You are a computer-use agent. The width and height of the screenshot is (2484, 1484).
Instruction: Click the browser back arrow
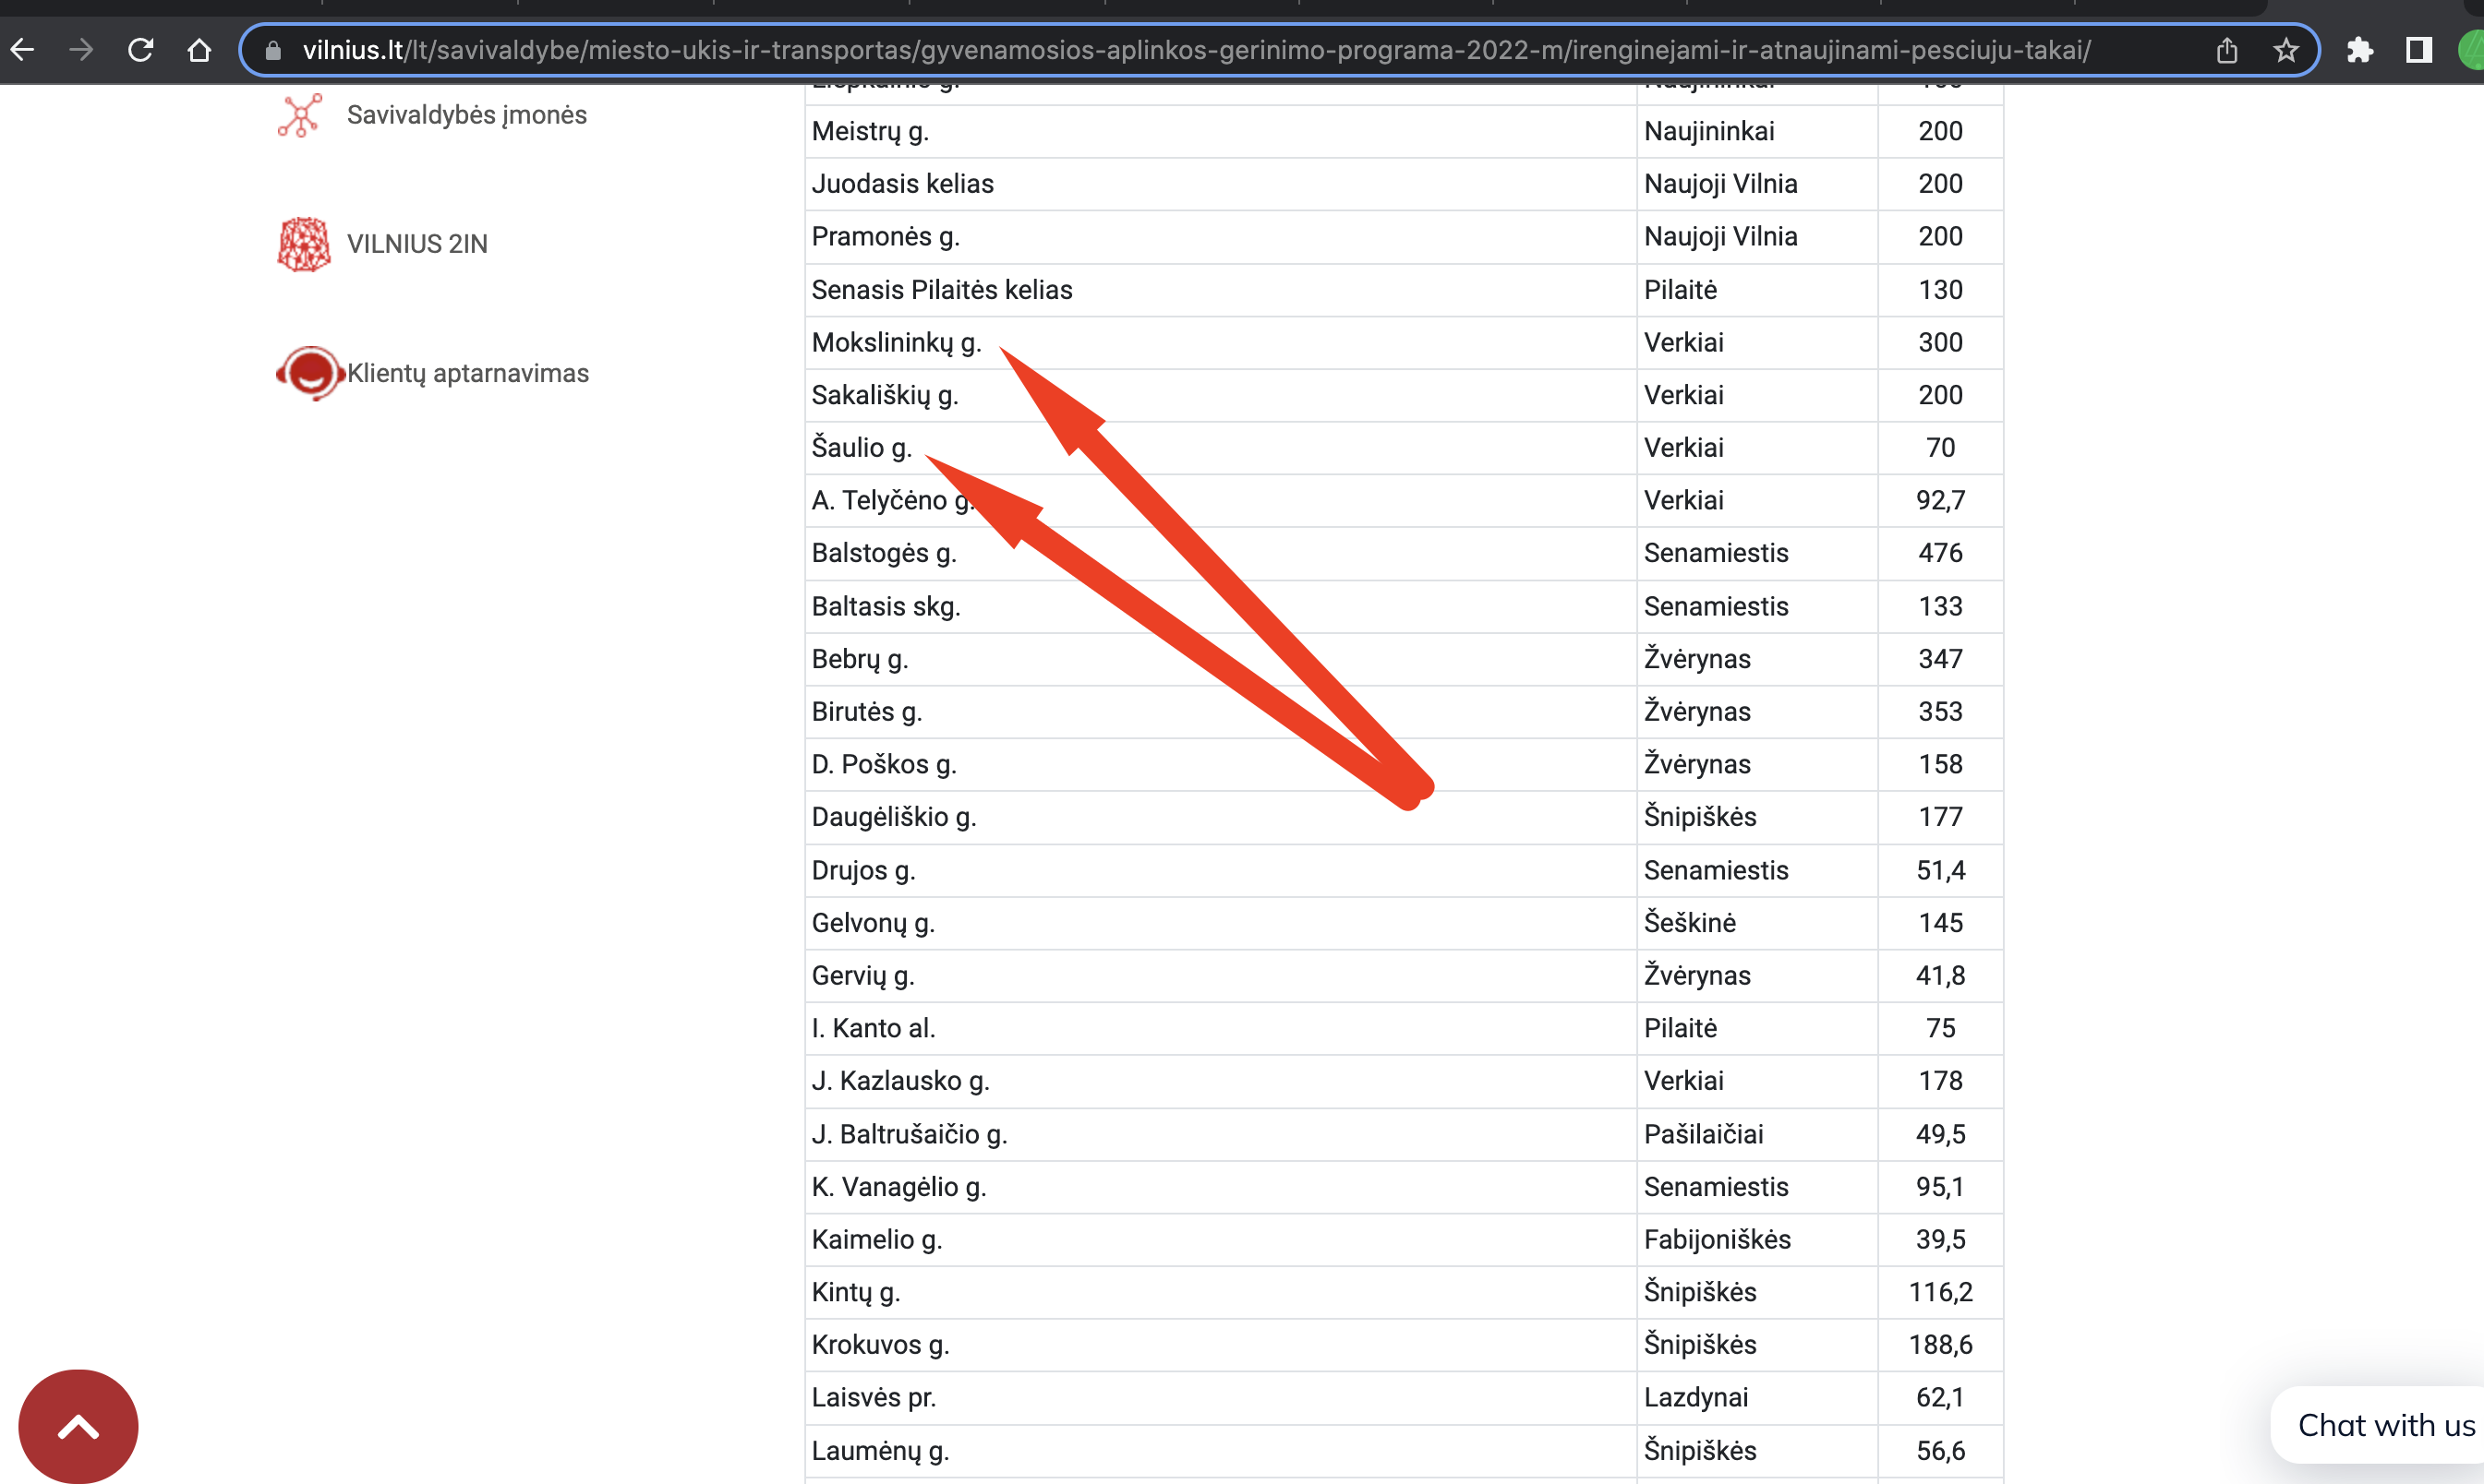tap(23, 50)
